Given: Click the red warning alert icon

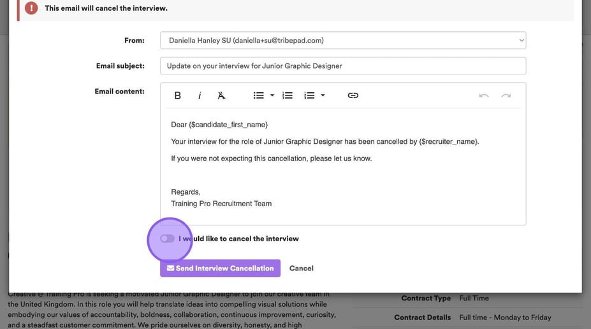Looking at the screenshot, I should (31, 8).
